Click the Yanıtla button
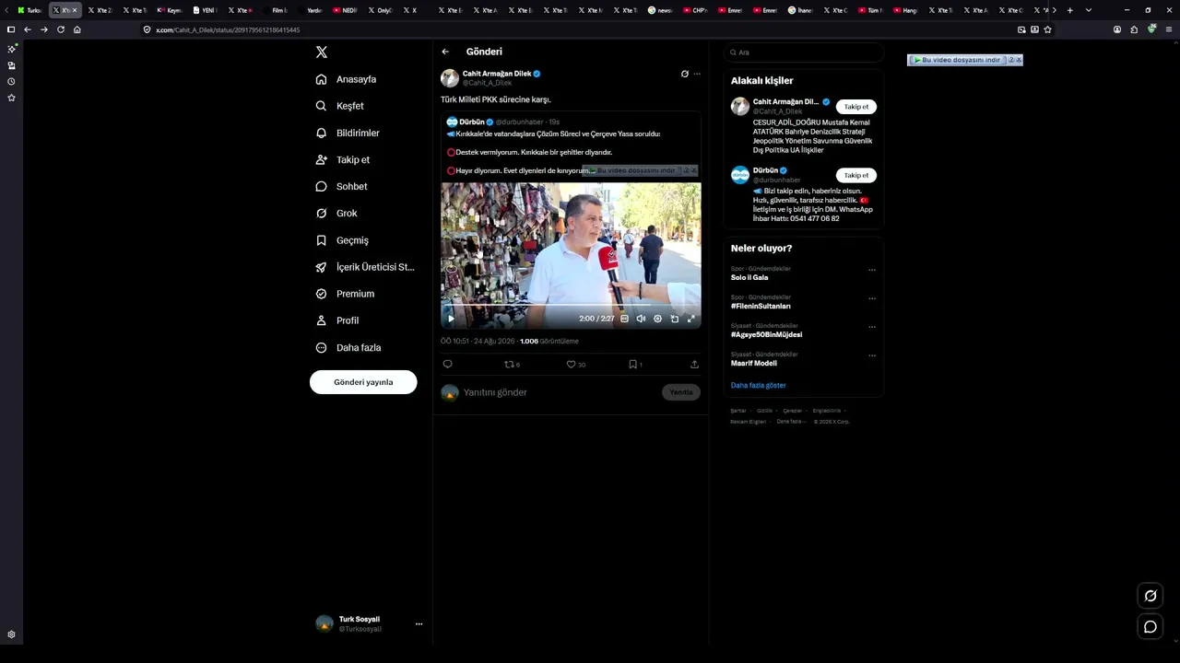Image resolution: width=1180 pixels, height=663 pixels. (x=681, y=392)
